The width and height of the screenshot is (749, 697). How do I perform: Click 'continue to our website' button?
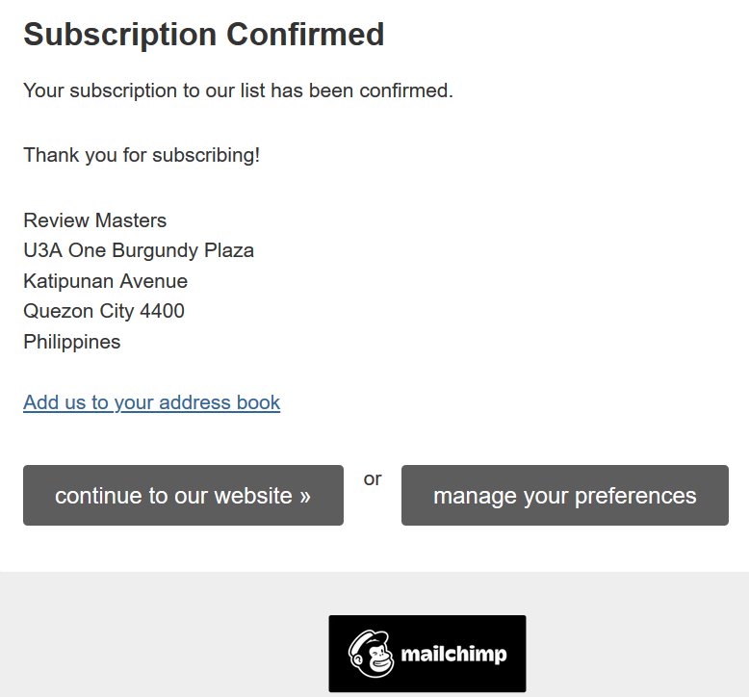(183, 496)
